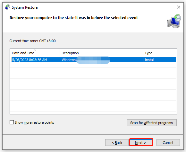Sort by the Date and Time column
Image resolution: width=186 pixels, height=152 pixels.
35,53
